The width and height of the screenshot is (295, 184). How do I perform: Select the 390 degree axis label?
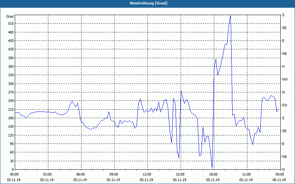[x=11, y=58]
